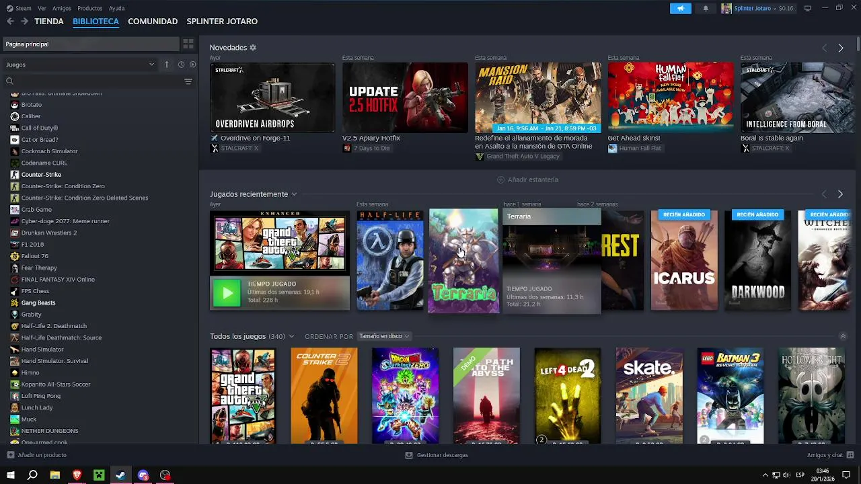Image resolution: width=861 pixels, height=484 pixels.
Task: Select Muck in the game list
Action: click(x=29, y=419)
